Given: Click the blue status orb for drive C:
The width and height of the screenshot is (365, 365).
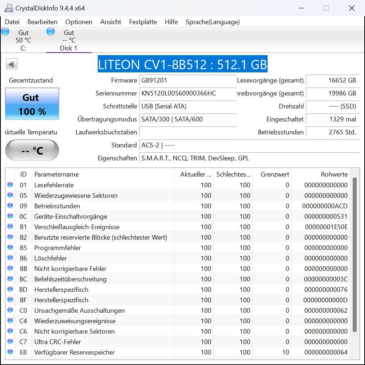Looking at the screenshot, I should [5, 31].
